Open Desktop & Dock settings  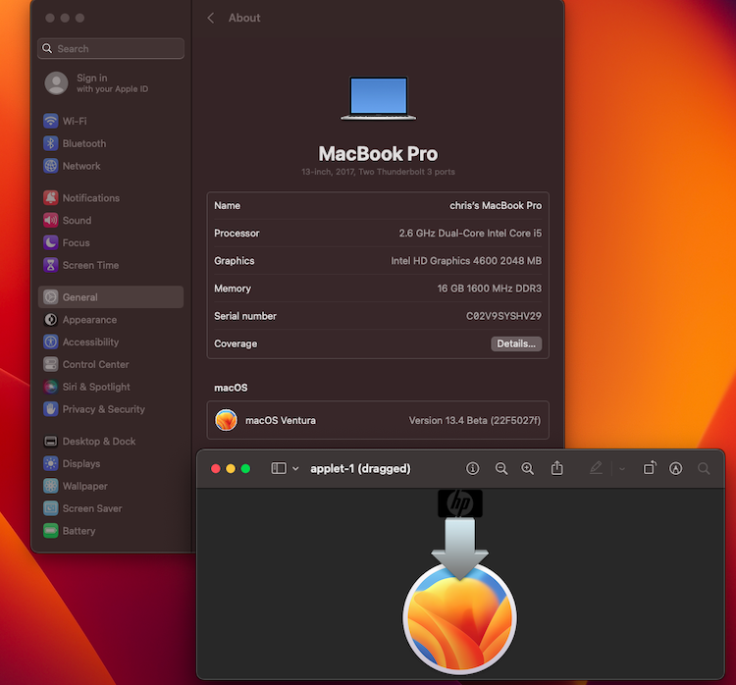coord(111,442)
